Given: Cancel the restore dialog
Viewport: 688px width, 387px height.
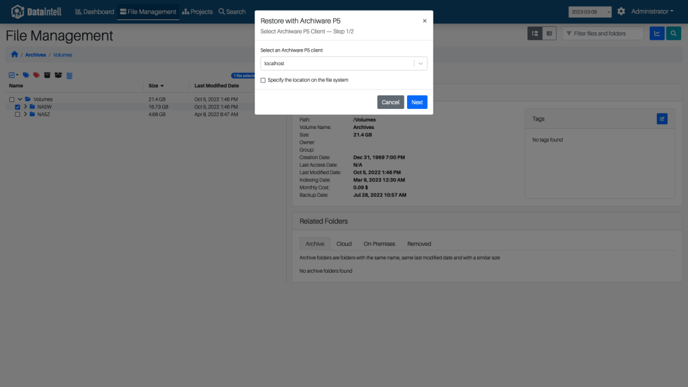Looking at the screenshot, I should coord(390,102).
